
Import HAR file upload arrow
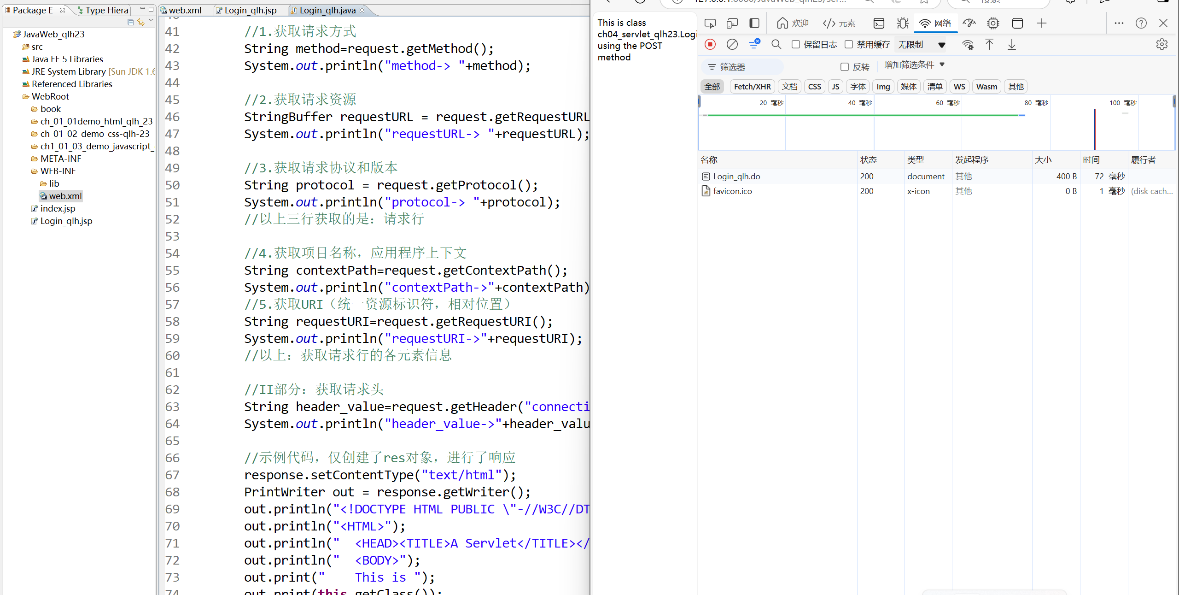click(989, 44)
